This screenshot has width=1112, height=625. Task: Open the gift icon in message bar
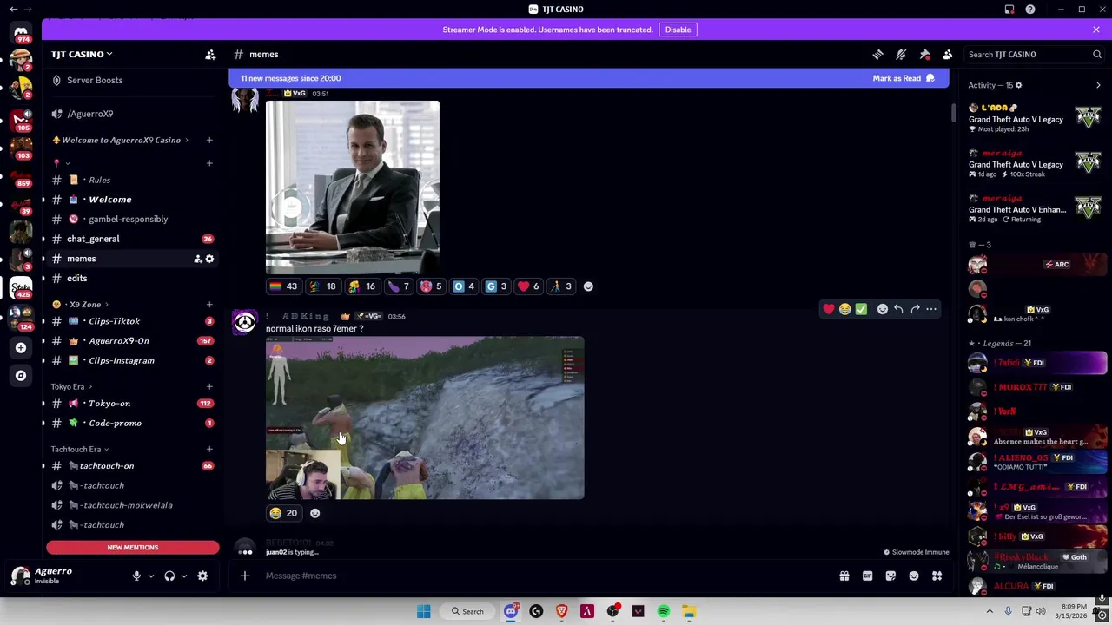(844, 576)
